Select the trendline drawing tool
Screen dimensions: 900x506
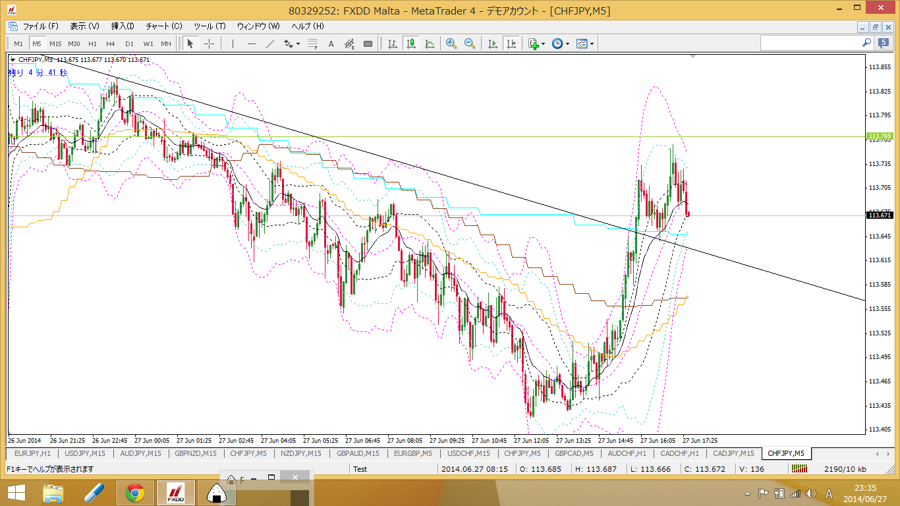click(x=270, y=43)
